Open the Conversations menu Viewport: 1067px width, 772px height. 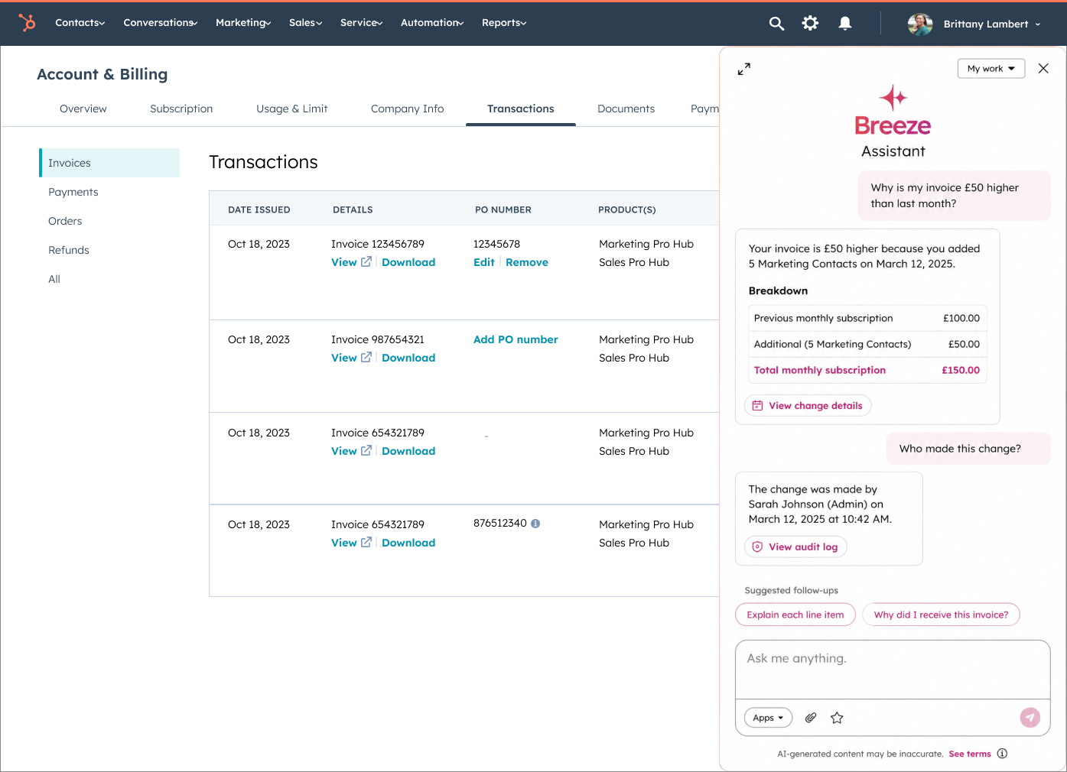point(161,23)
